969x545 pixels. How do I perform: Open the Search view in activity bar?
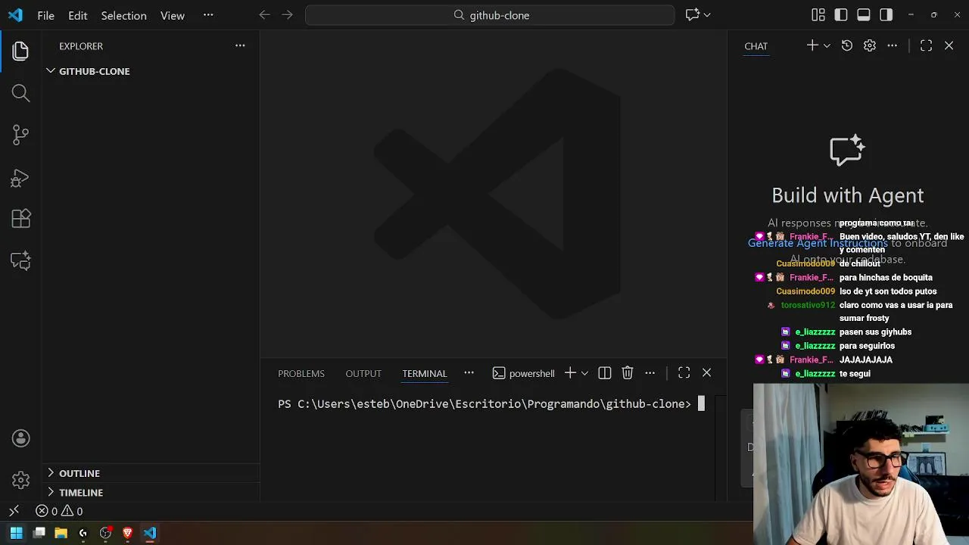pos(20,93)
